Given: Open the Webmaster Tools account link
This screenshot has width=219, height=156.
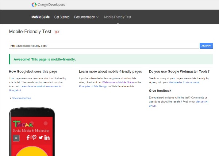Looking at the screenshot, I should [x=184, y=83].
